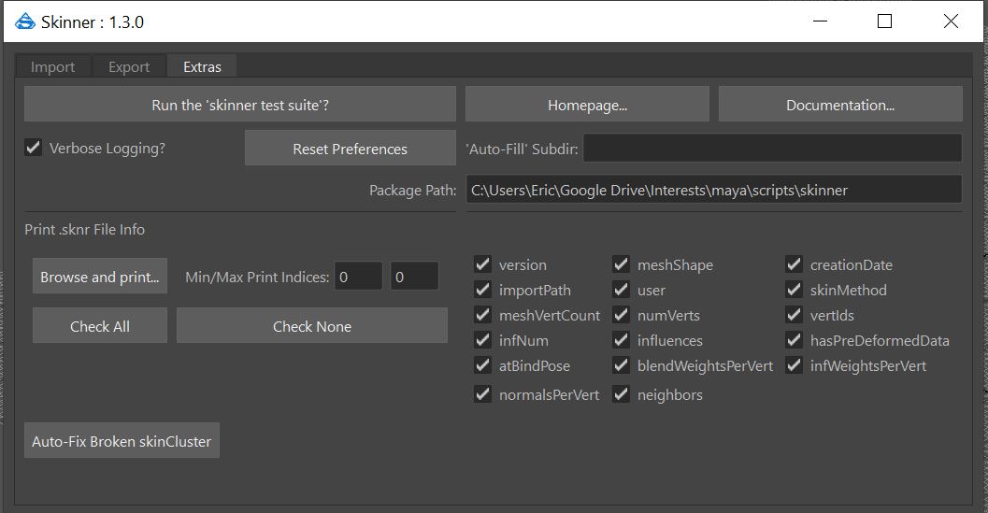Click Reset Preferences button
Screen dimensions: 988x513
click(x=351, y=148)
